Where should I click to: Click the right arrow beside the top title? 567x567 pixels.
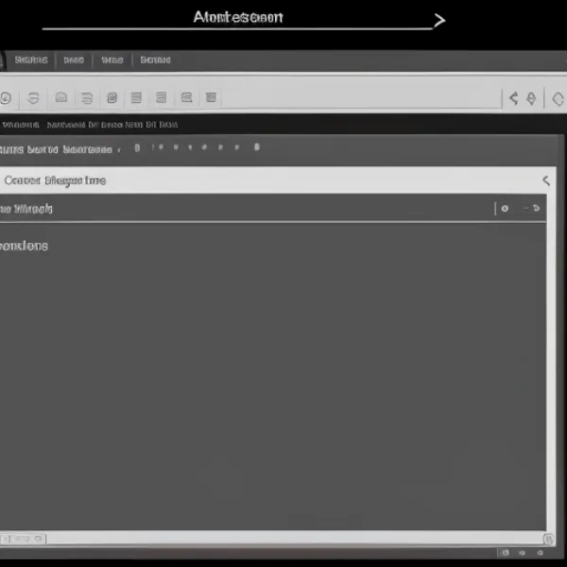(438, 20)
